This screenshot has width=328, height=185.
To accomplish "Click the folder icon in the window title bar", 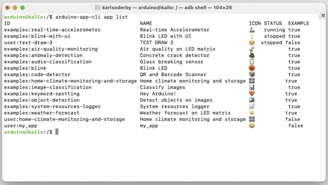I will pos(98,8).
